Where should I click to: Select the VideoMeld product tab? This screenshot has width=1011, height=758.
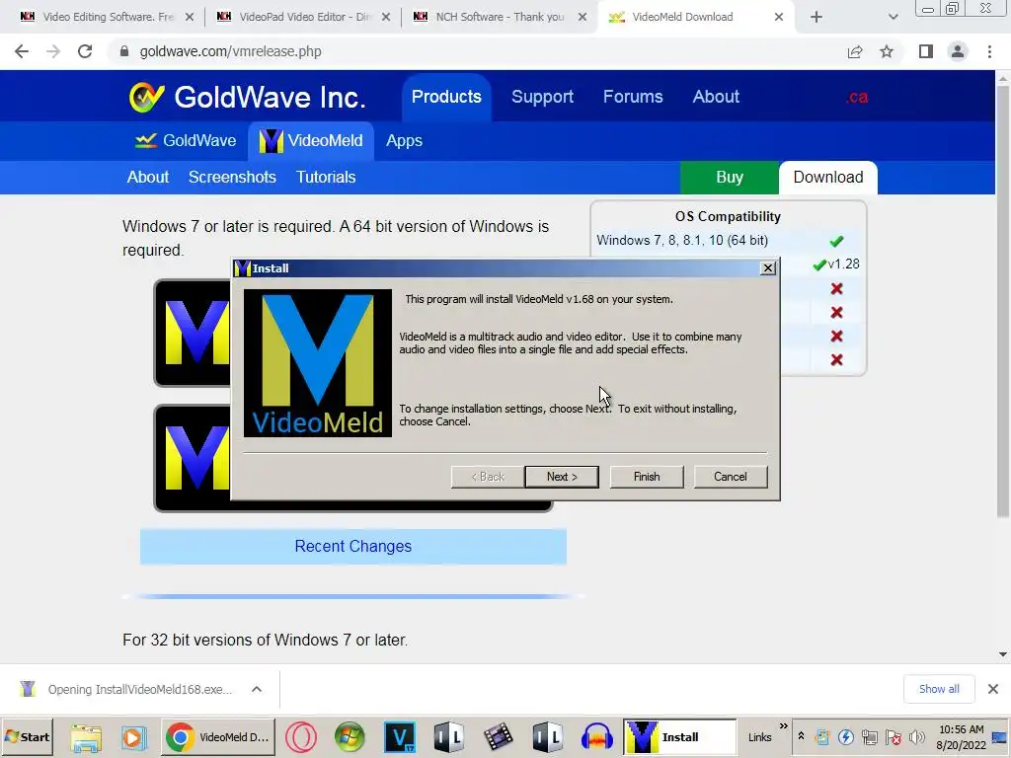[311, 140]
